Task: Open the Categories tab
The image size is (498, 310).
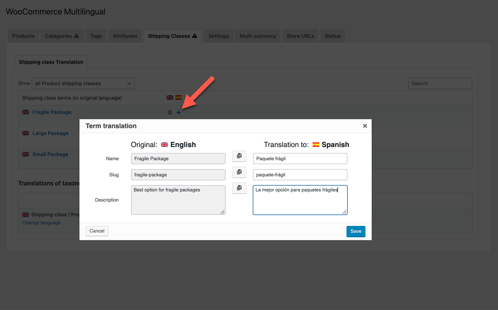Action: (x=62, y=36)
